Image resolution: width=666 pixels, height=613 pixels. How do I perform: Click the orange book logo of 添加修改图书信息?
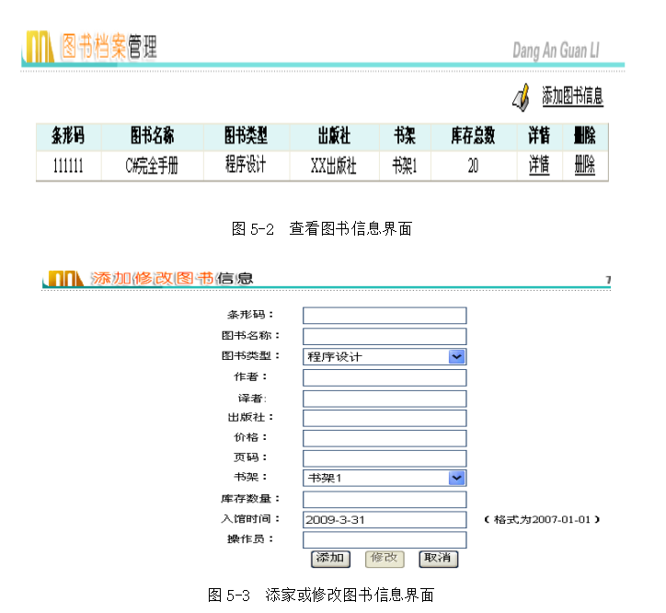coord(65,279)
